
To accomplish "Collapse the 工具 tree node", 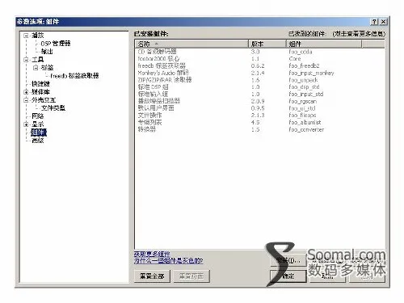I will pyautogui.click(x=26, y=60).
